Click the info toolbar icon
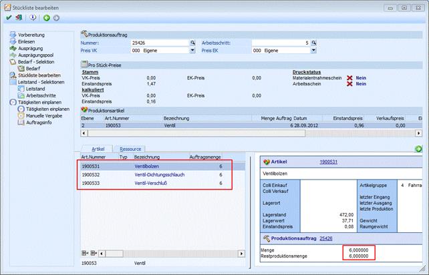Viewport: 429px width, 275px height. [33, 18]
